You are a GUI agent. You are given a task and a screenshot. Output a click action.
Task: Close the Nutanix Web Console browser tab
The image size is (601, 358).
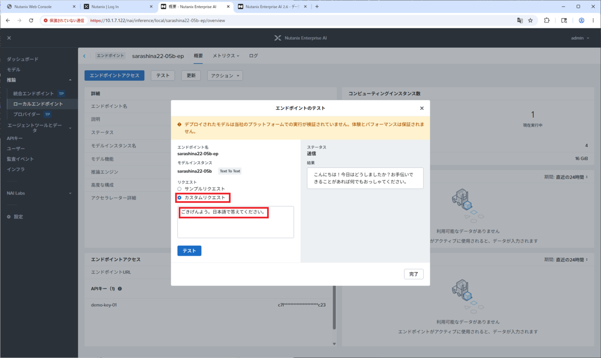(x=74, y=7)
